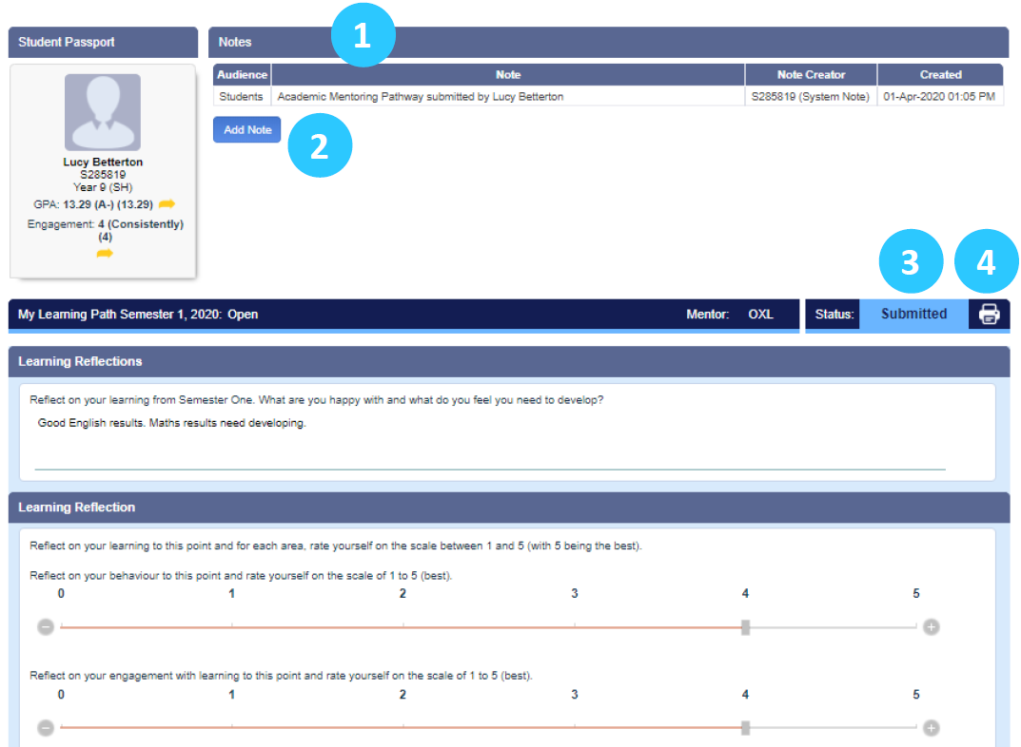Click scale label 2 on engagement slider

tap(403, 695)
